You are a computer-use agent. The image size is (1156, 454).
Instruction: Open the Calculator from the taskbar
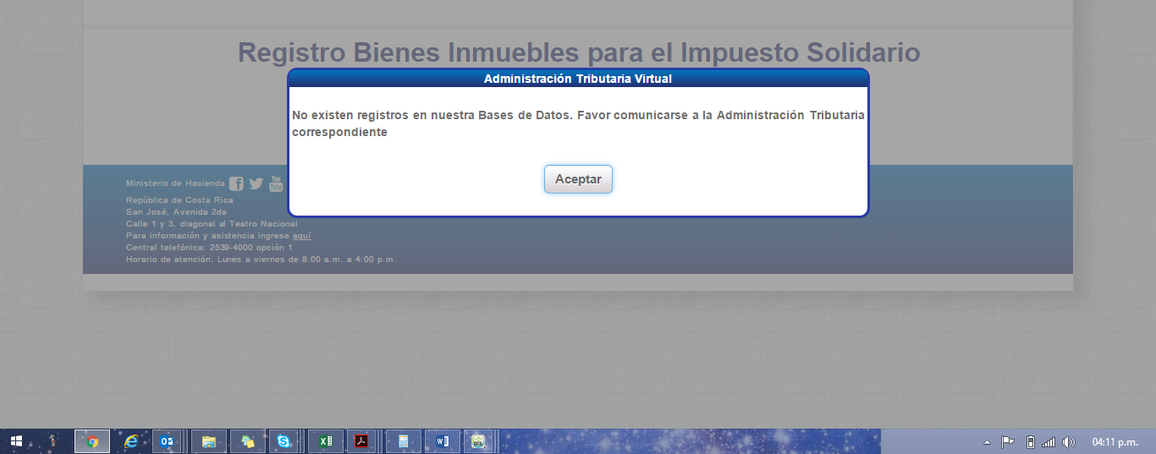404,441
